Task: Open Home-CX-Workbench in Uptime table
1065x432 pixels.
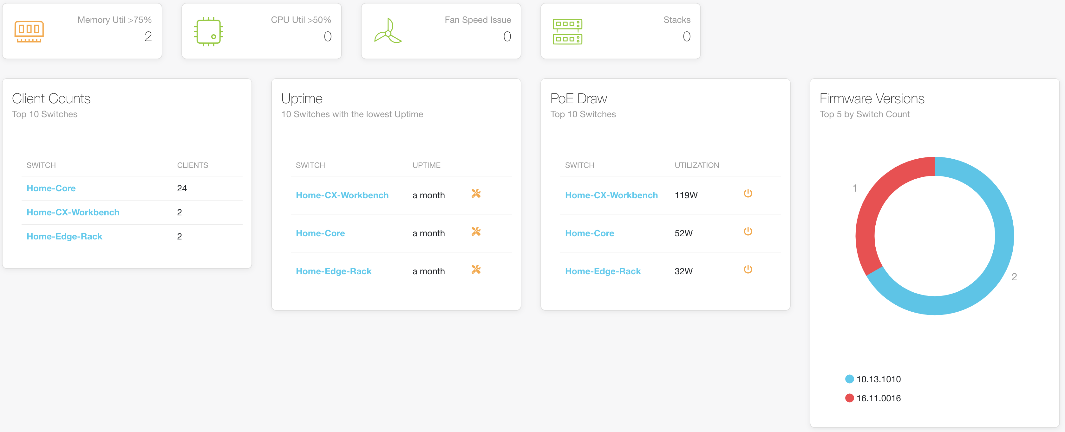Action: tap(342, 195)
